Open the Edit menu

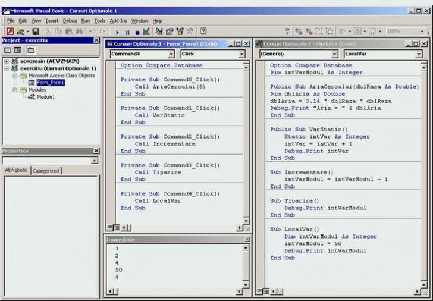tap(23, 21)
